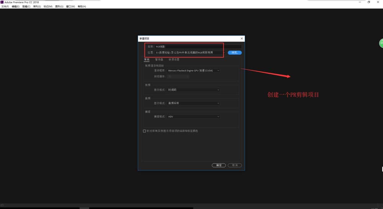Close the Premiere Pro main window

coord(378,2)
